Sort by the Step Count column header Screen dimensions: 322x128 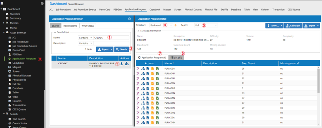click(259, 63)
